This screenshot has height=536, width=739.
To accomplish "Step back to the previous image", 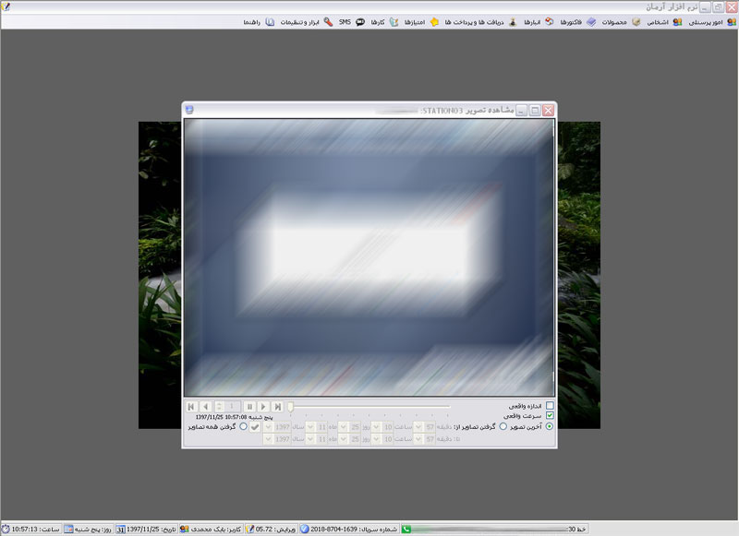I will pos(205,407).
